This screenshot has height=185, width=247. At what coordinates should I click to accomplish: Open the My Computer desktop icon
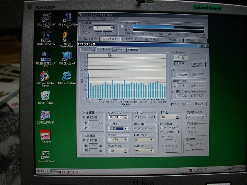coord(67,56)
